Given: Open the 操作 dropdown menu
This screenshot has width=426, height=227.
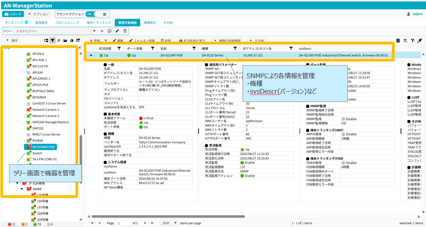Looking at the screenshot, I should click(x=12, y=40).
